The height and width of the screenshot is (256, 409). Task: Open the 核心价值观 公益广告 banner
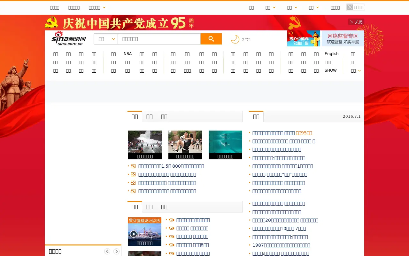[304, 38]
